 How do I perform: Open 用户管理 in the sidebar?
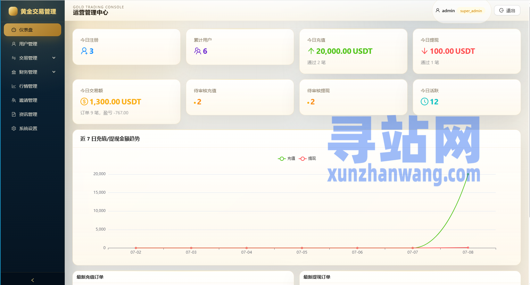tap(32, 44)
